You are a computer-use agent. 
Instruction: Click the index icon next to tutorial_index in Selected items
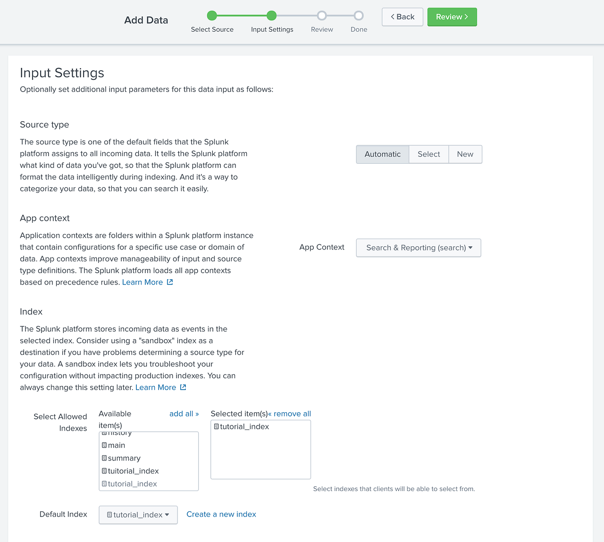tap(216, 426)
